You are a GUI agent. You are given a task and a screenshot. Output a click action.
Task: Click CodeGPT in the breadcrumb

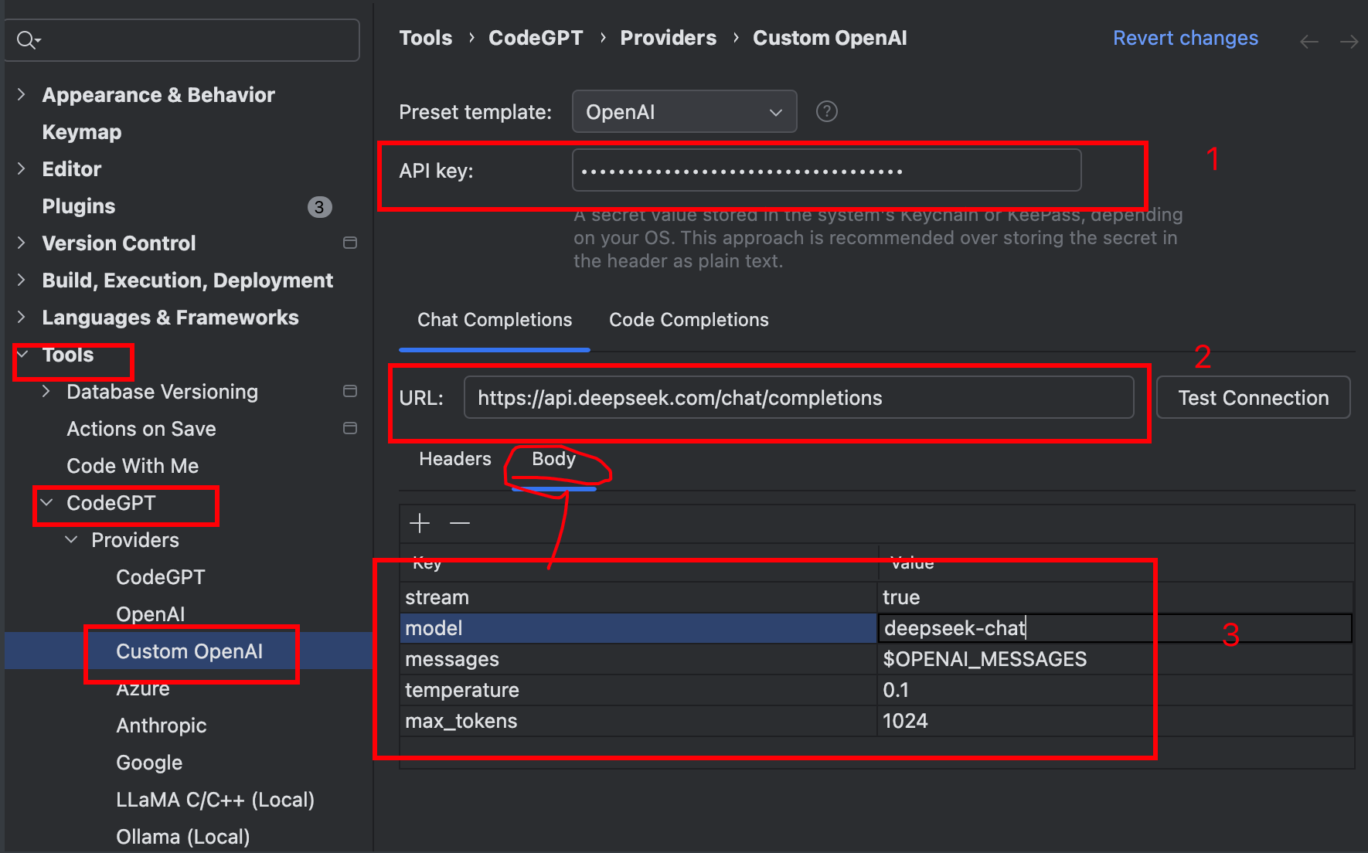click(x=536, y=38)
